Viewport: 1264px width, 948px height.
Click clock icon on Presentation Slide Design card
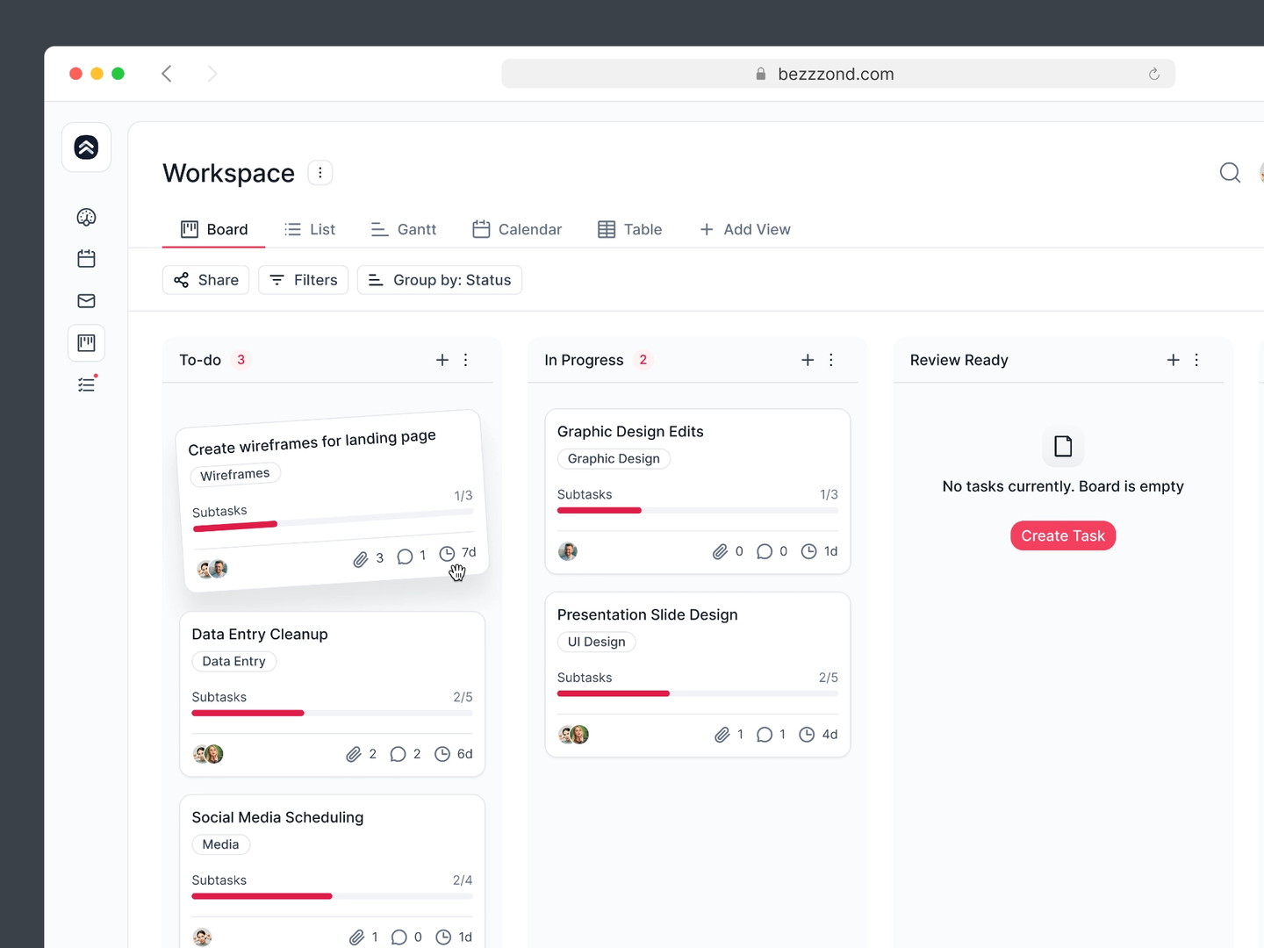click(807, 735)
